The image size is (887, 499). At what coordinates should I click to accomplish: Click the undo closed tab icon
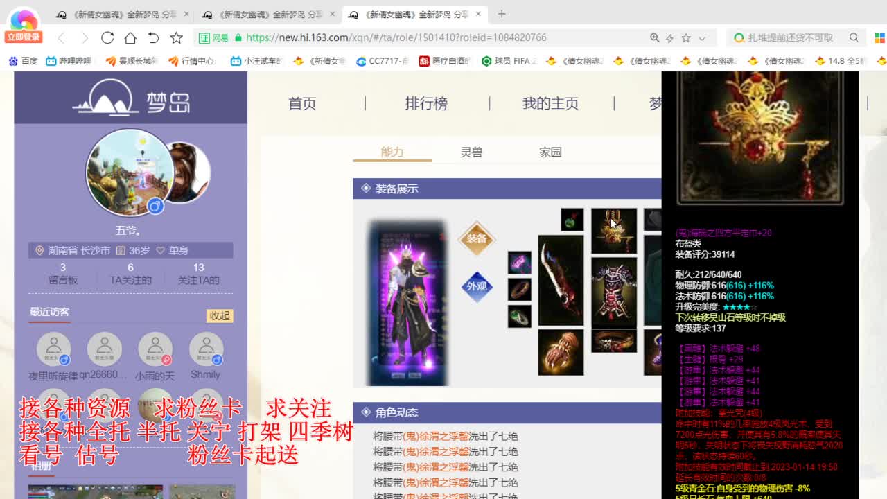(153, 38)
